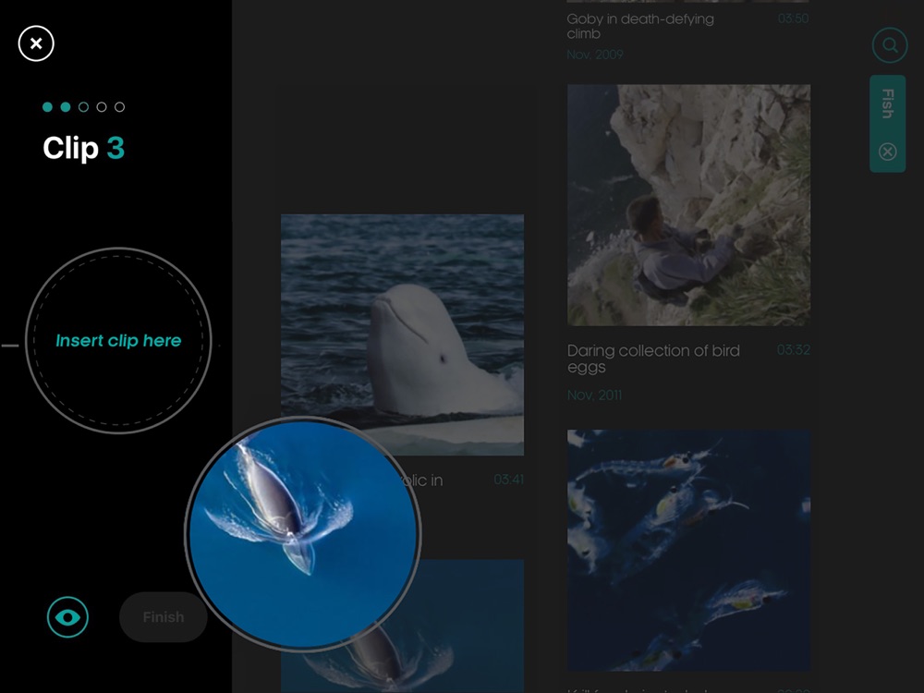The image size is (924, 693).
Task: Select the dragged whale clip circle
Action: coord(303,534)
